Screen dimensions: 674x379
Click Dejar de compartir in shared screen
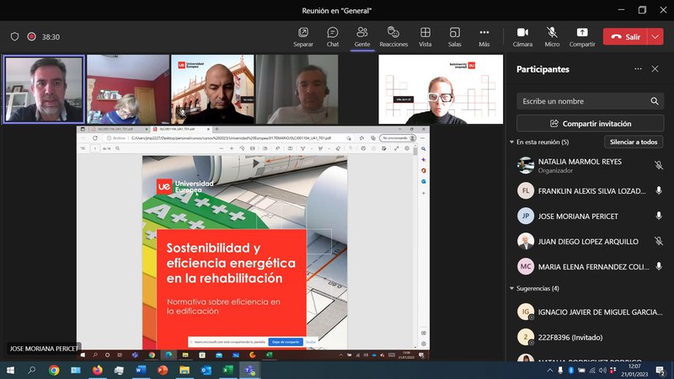(286, 342)
